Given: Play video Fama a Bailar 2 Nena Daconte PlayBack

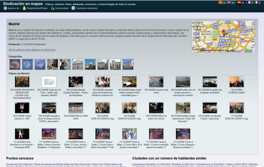Looking at the screenshot, I should [49, 134].
